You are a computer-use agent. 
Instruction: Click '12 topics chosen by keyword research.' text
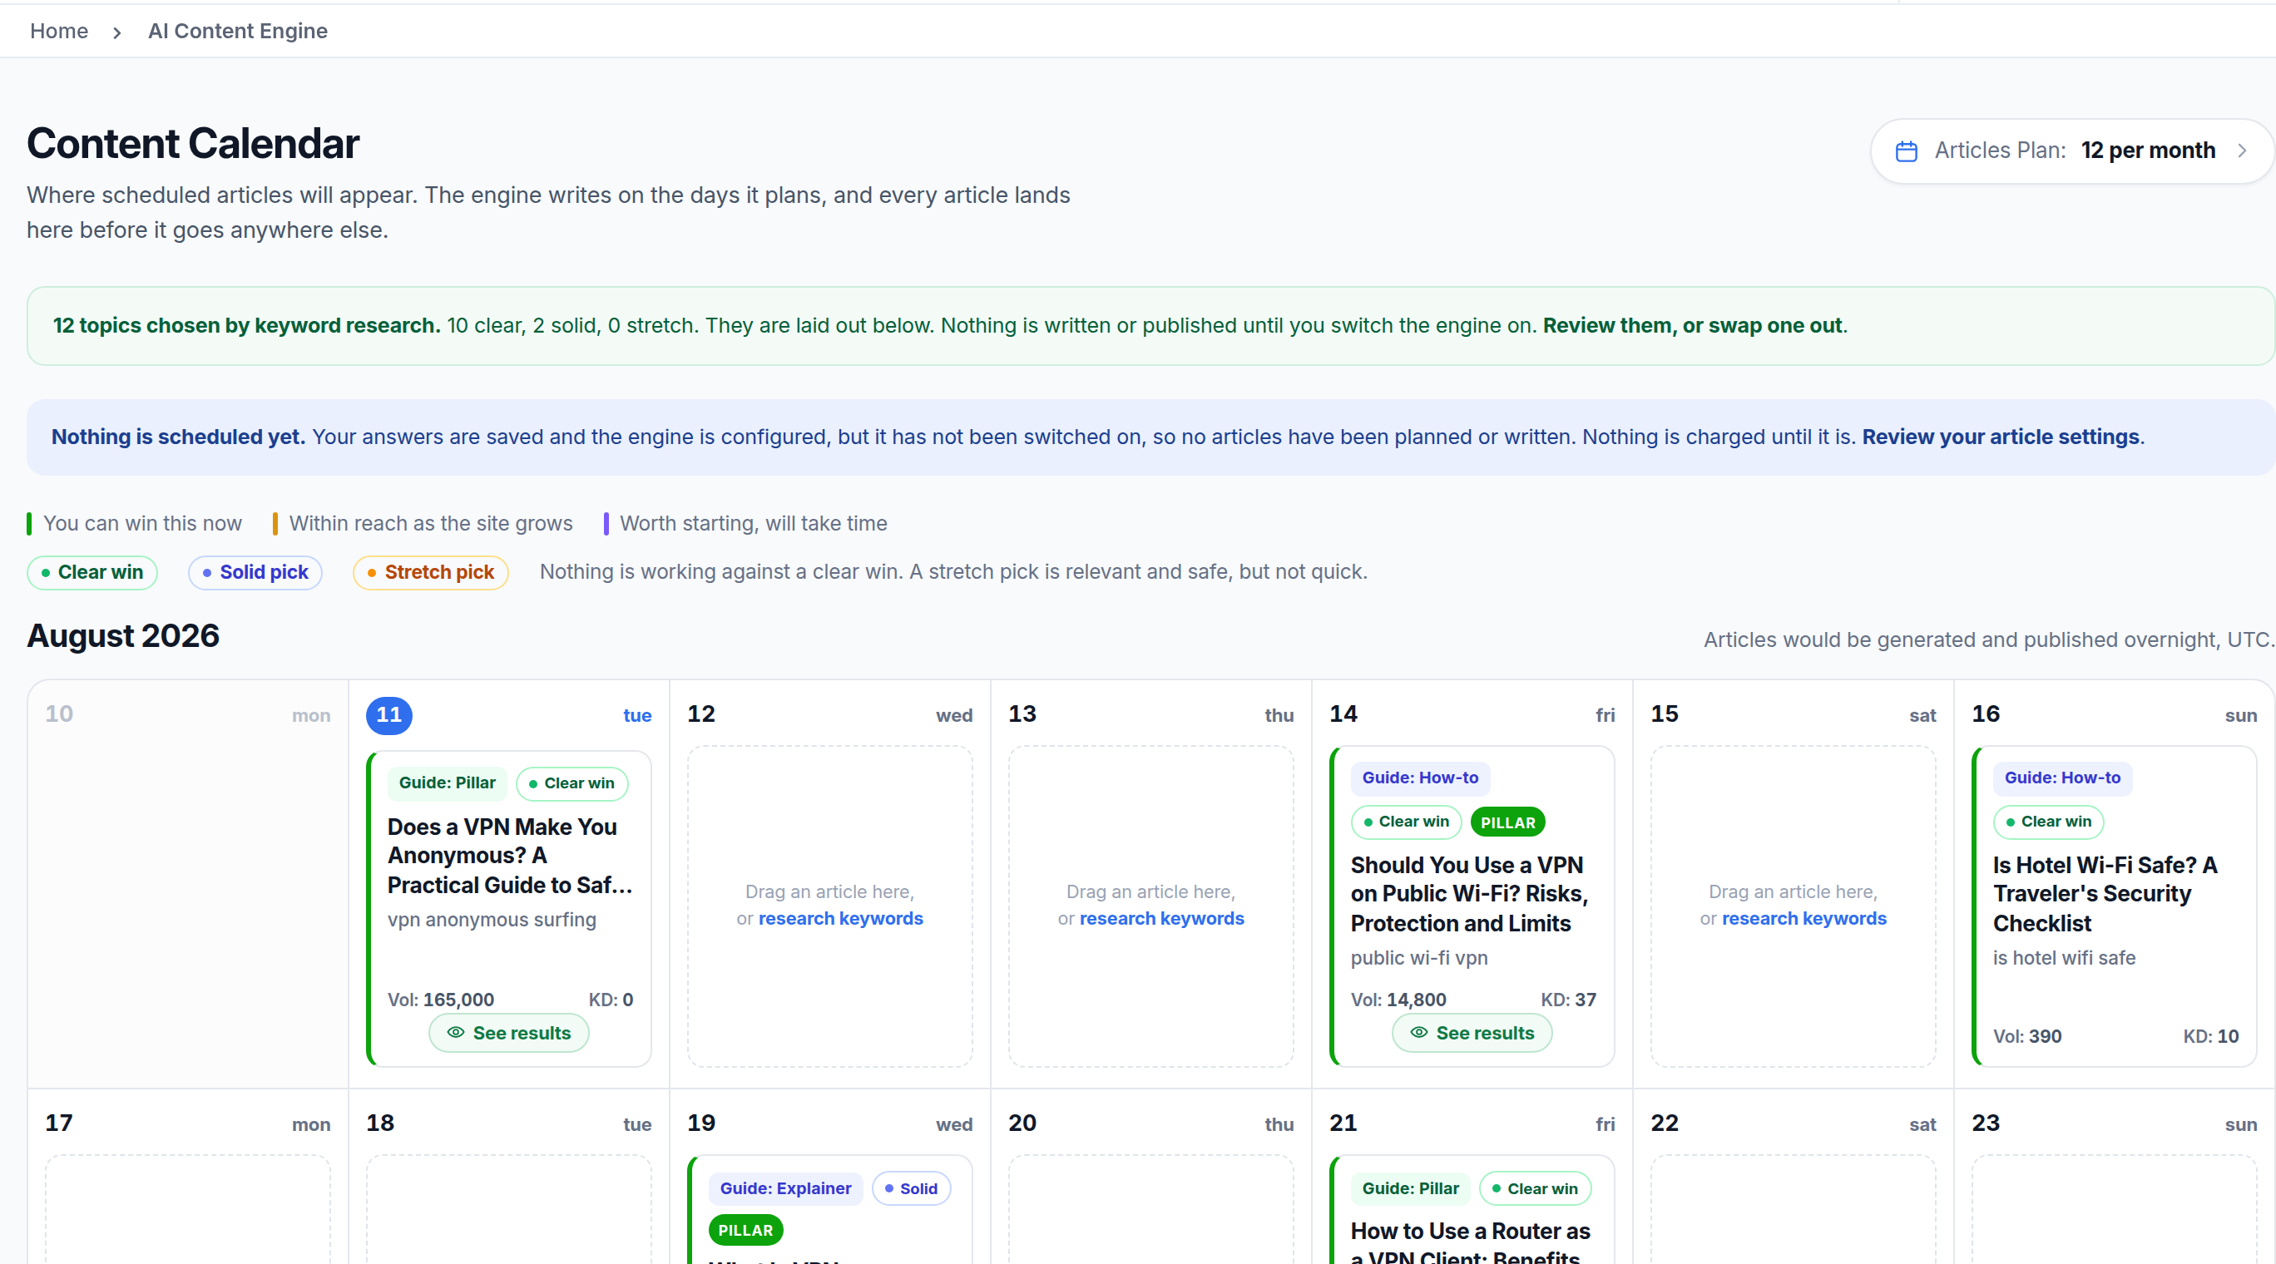tap(246, 326)
